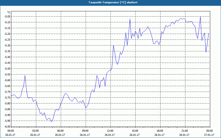Pick the y-axis tick '-5,60'
Screen dimensions: 221x138
(x=7, y=80)
